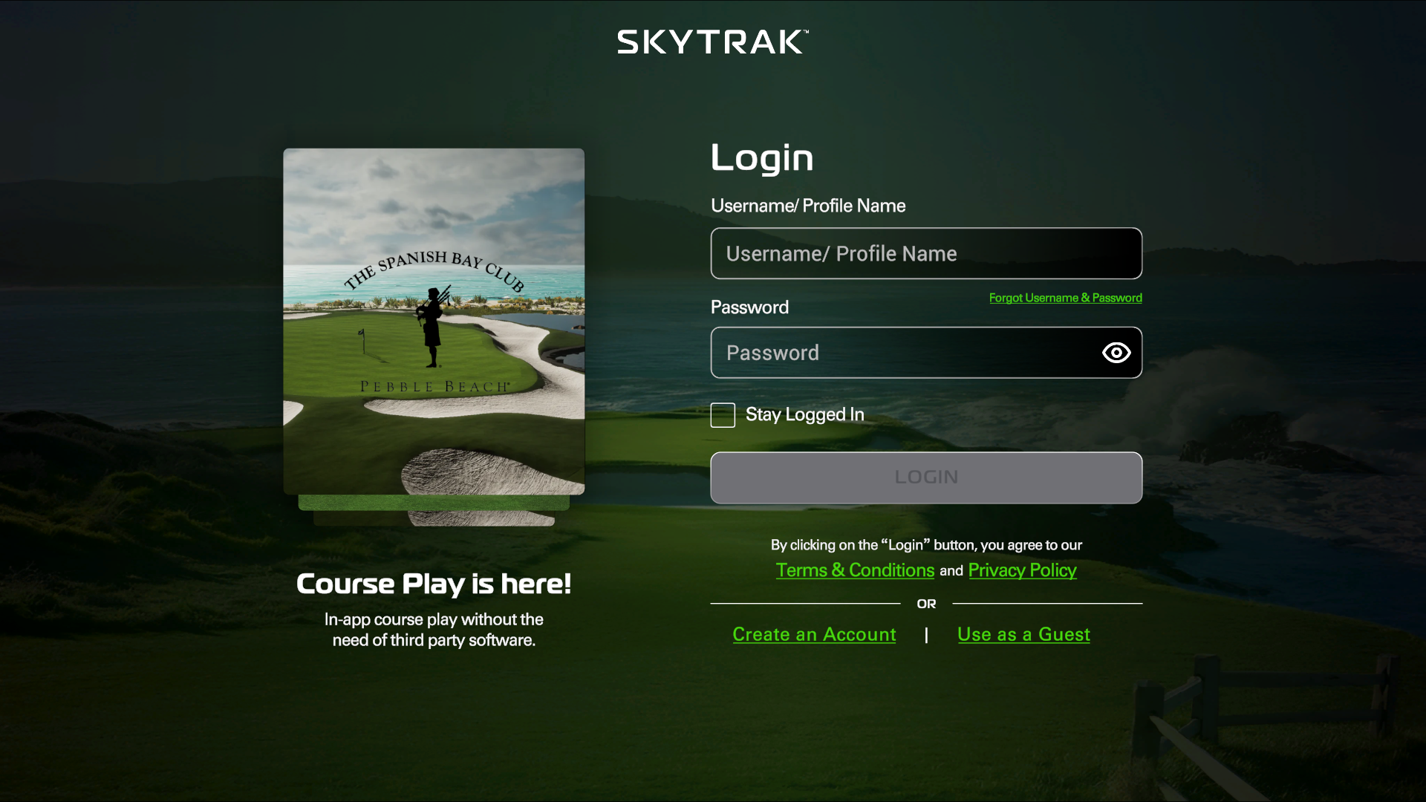Click inside the Password entry field
This screenshot has width=1426, height=802.
pos(891,353)
